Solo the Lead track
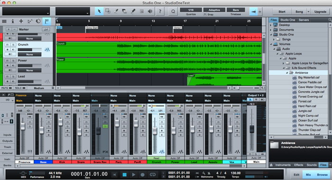Image resolution: width=332 pixels, height=180 pixels. (13, 76)
